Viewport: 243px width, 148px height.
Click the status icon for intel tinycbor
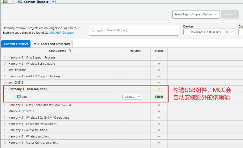[159, 70]
